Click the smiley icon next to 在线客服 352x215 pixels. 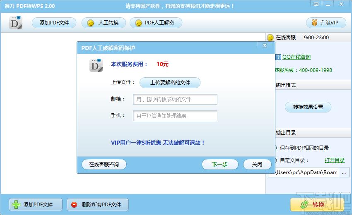270,38
